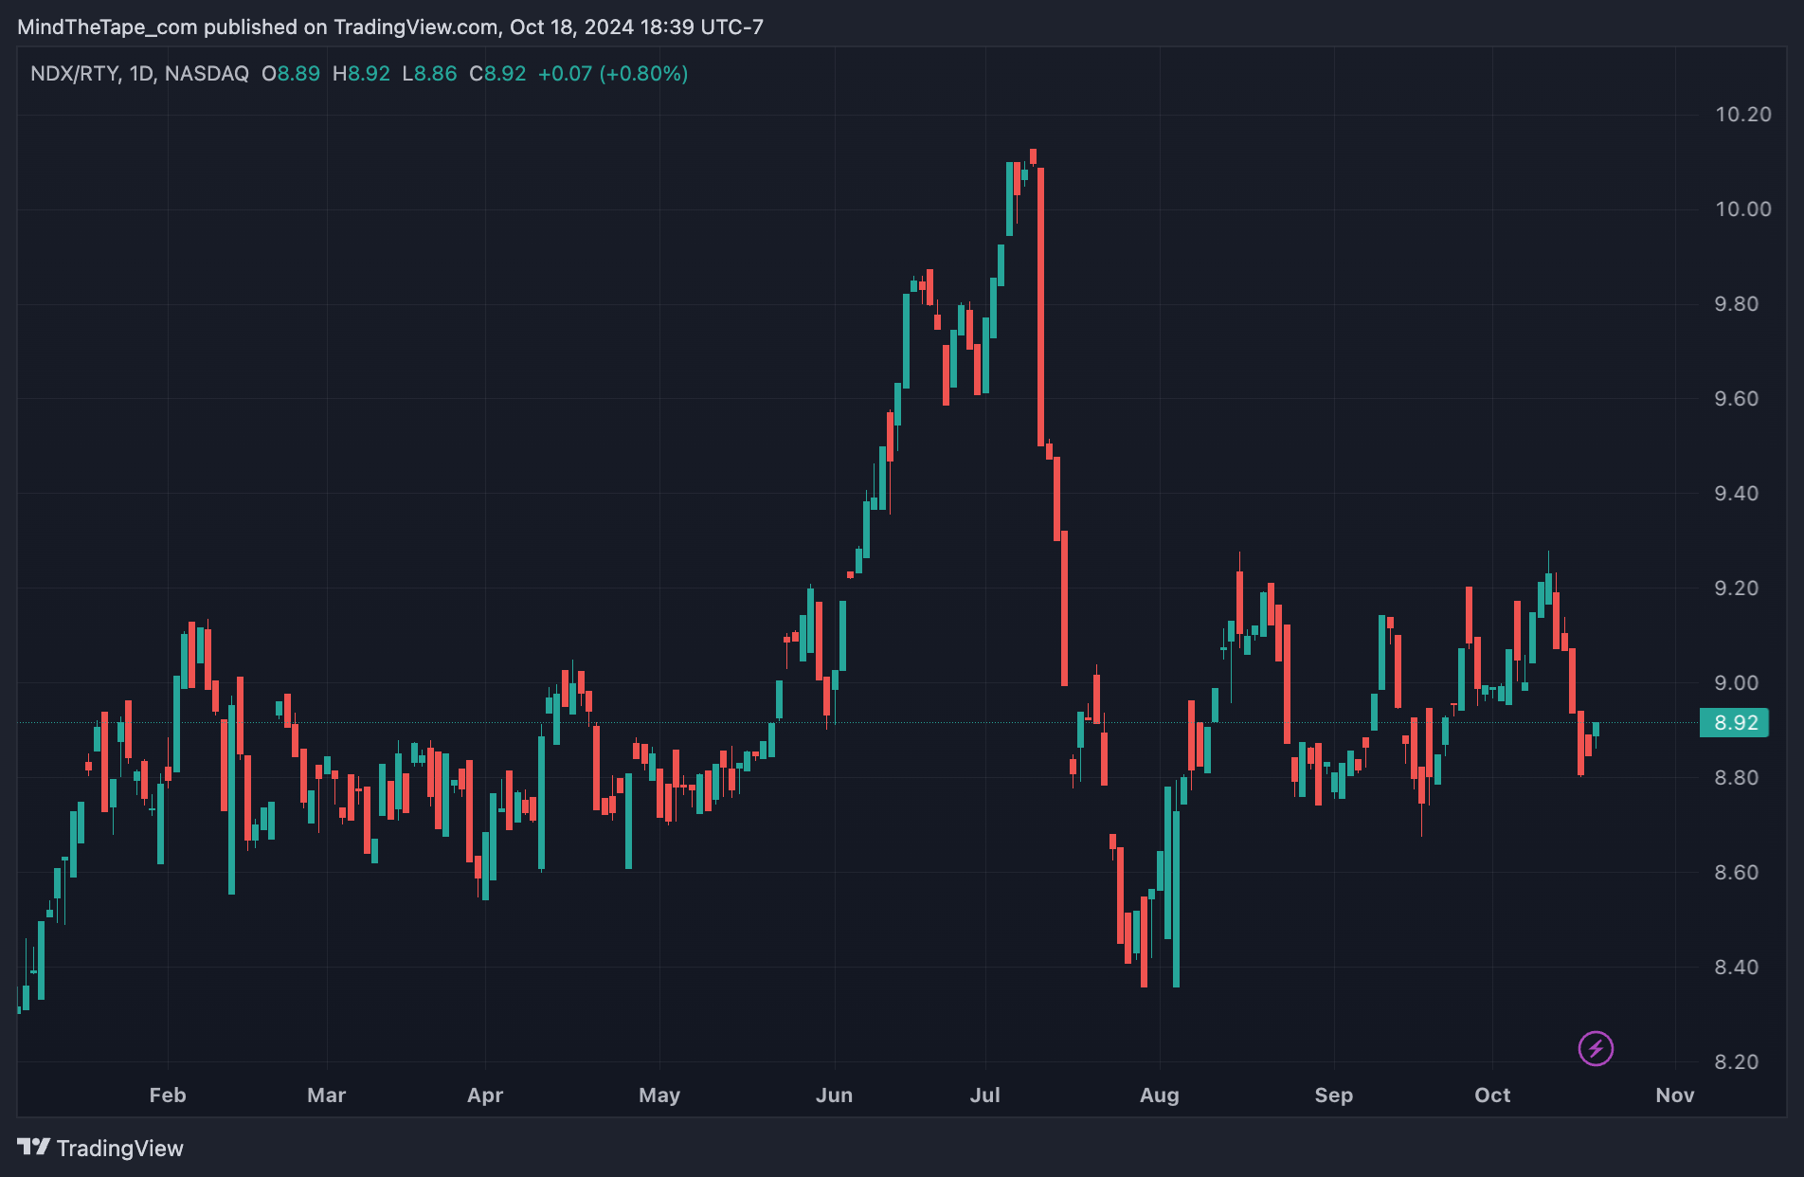Image resolution: width=1804 pixels, height=1177 pixels.
Task: Click the NDX/RTY symbol label
Action: [x=74, y=74]
